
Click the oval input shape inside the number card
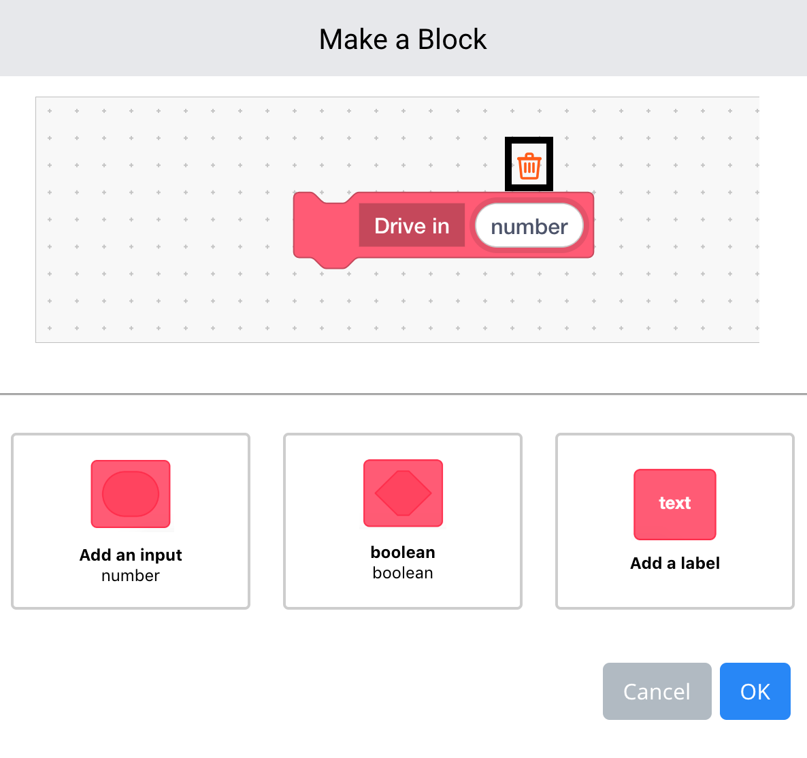[x=131, y=494]
